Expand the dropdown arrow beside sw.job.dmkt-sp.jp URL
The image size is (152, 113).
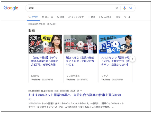tap(81, 91)
